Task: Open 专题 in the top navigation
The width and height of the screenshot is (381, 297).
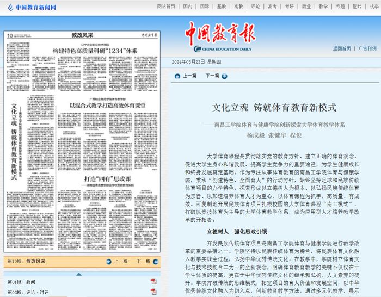Action: [340, 7]
